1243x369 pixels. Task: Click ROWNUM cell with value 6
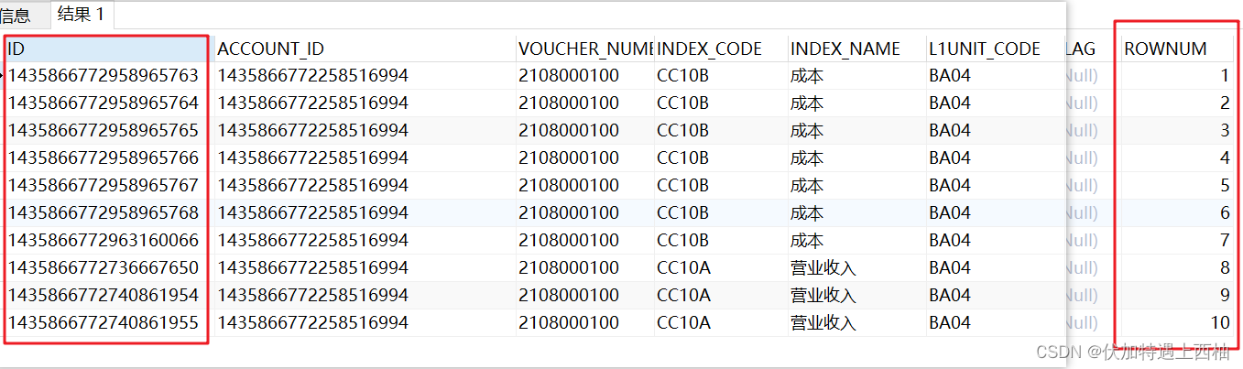pos(1179,213)
